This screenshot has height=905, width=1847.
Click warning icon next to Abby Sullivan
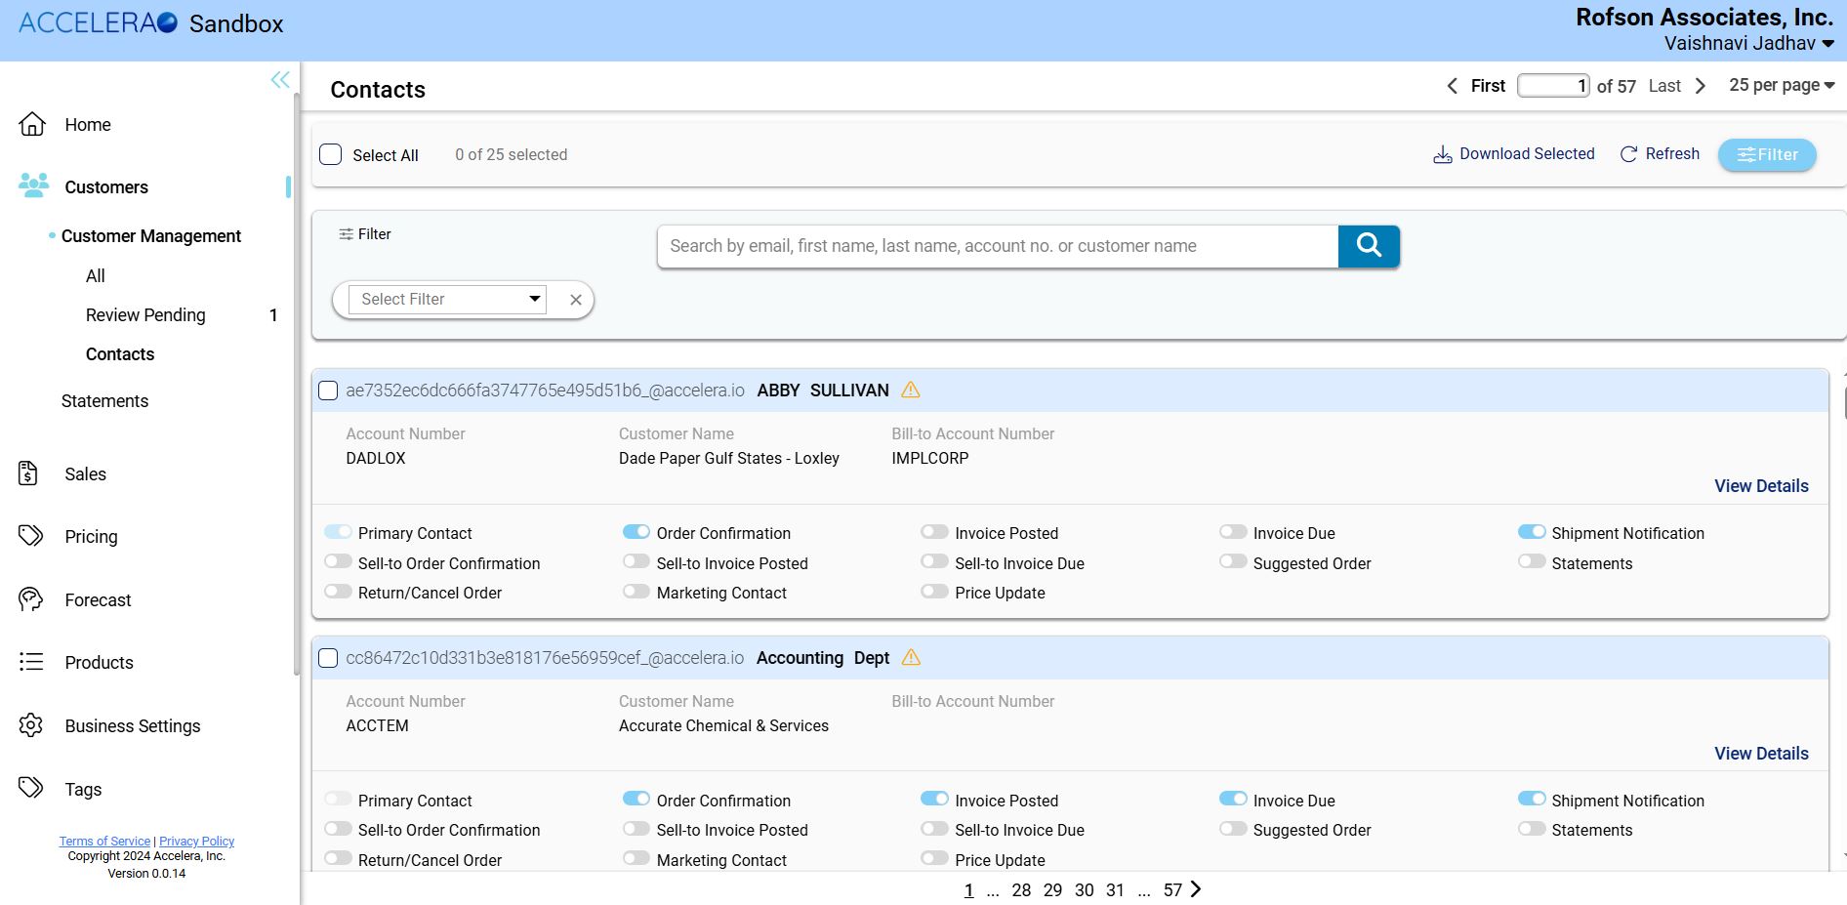click(910, 391)
